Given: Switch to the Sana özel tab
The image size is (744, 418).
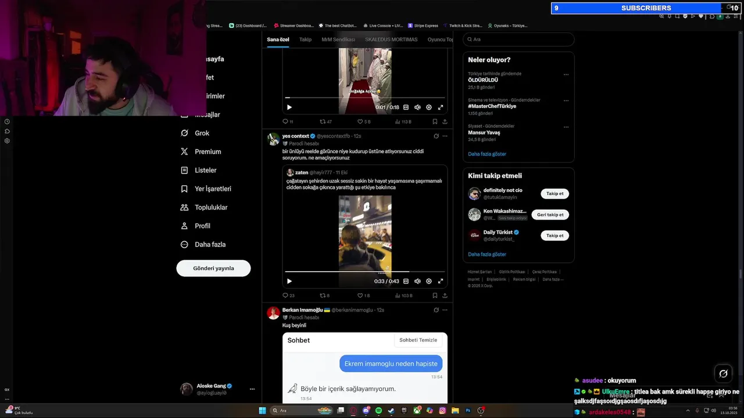Looking at the screenshot, I should click(x=278, y=39).
